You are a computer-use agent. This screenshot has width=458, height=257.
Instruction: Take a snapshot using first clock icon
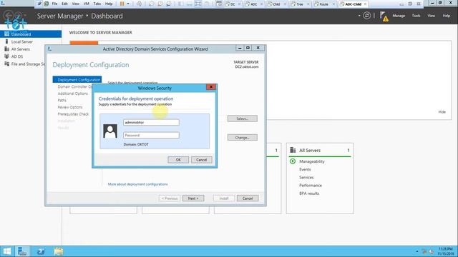click(151, 4)
